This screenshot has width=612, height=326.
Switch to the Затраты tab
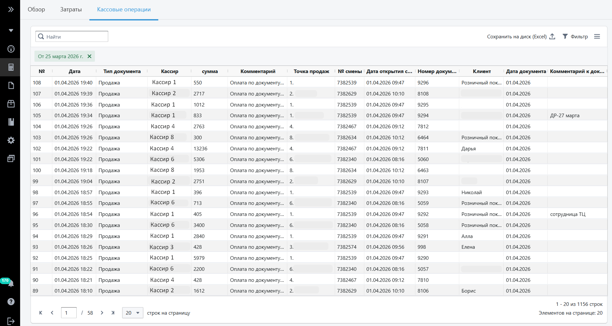click(71, 9)
